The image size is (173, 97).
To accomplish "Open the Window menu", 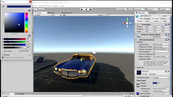I will tap(55, 6).
